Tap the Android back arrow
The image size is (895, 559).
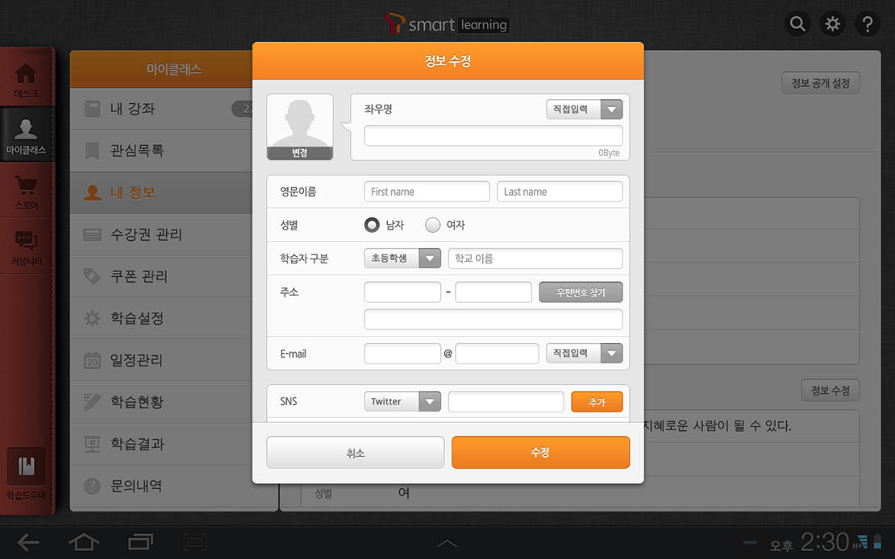[x=28, y=542]
